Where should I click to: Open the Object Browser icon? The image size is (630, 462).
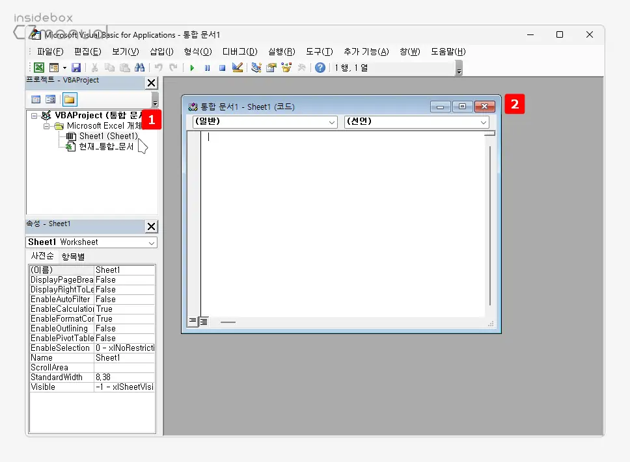tap(286, 68)
